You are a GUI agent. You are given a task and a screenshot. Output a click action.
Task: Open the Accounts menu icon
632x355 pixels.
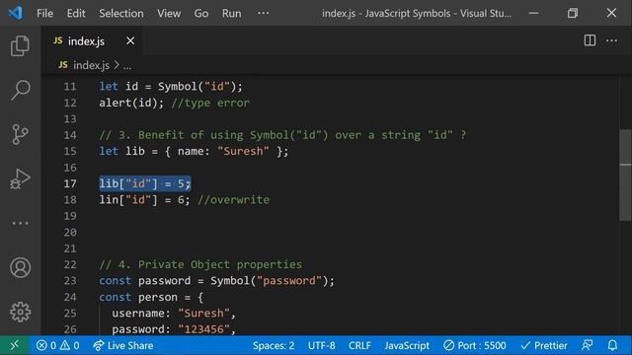click(20, 267)
